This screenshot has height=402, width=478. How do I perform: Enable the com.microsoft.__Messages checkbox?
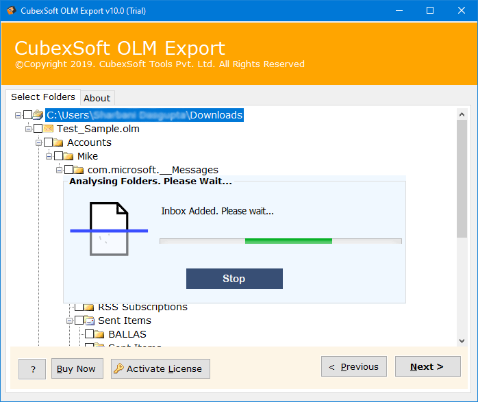tap(69, 170)
